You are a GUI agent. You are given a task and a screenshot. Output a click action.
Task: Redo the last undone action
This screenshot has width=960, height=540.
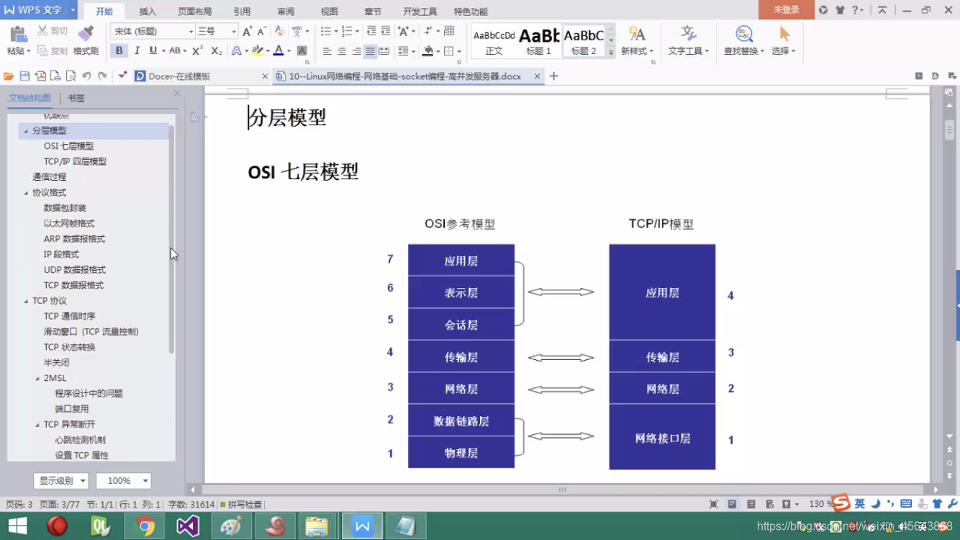click(x=102, y=76)
